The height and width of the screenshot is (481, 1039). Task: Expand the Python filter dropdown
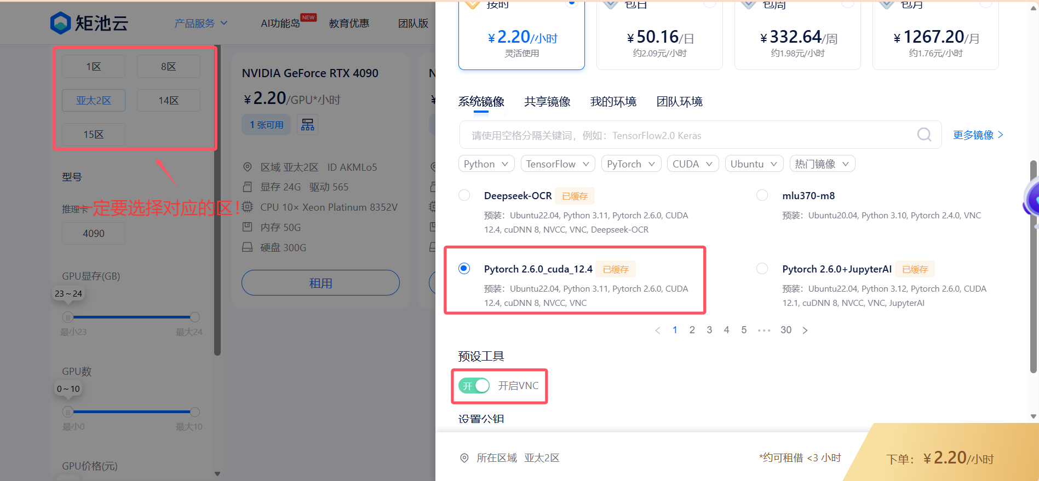coord(486,164)
